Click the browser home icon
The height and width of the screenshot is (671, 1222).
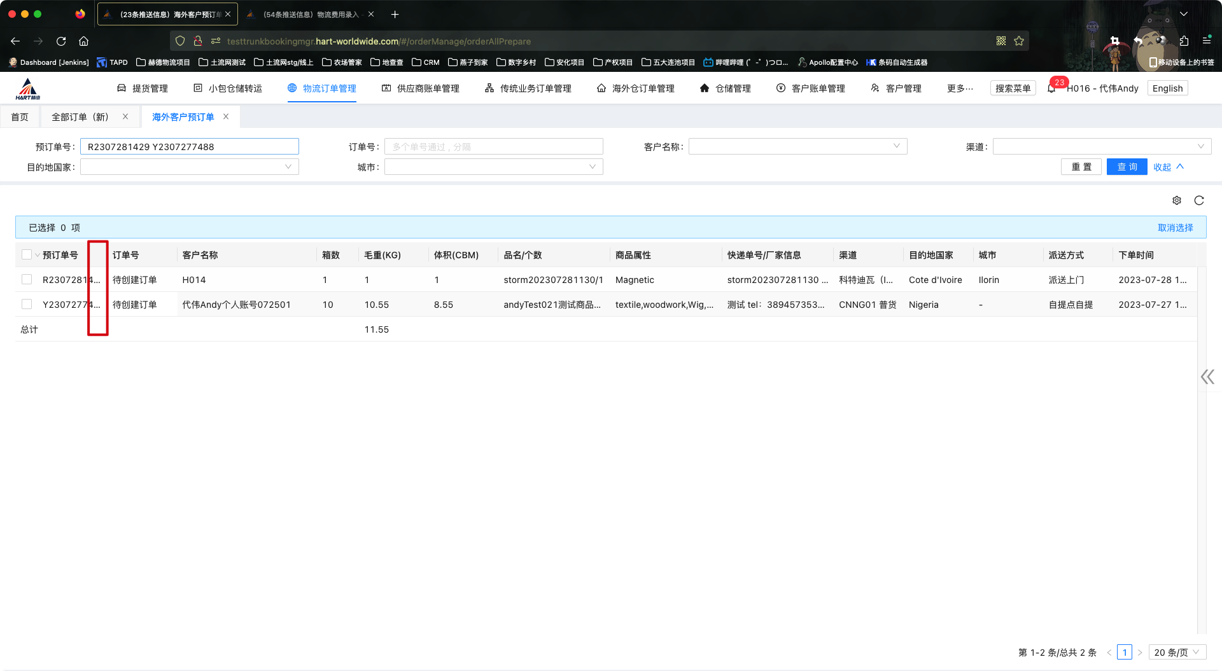point(83,41)
